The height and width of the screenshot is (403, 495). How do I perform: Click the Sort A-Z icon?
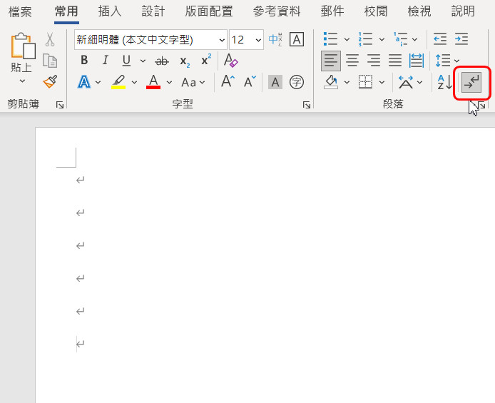pyautogui.click(x=444, y=82)
